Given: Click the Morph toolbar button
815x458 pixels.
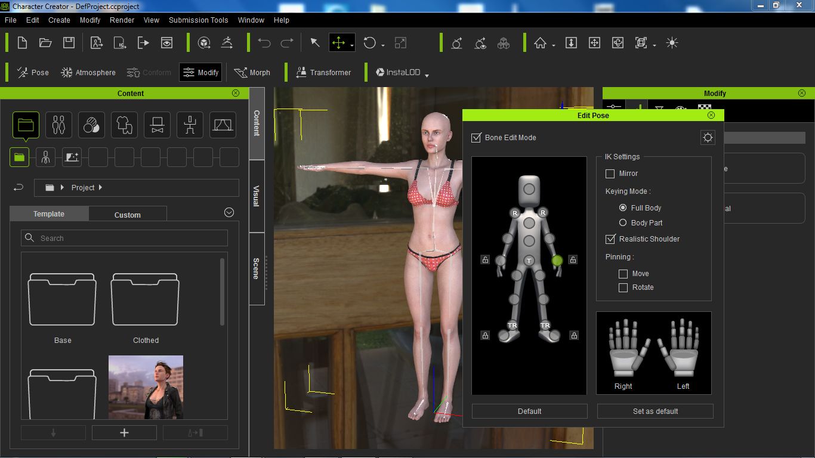Looking at the screenshot, I should 252,72.
